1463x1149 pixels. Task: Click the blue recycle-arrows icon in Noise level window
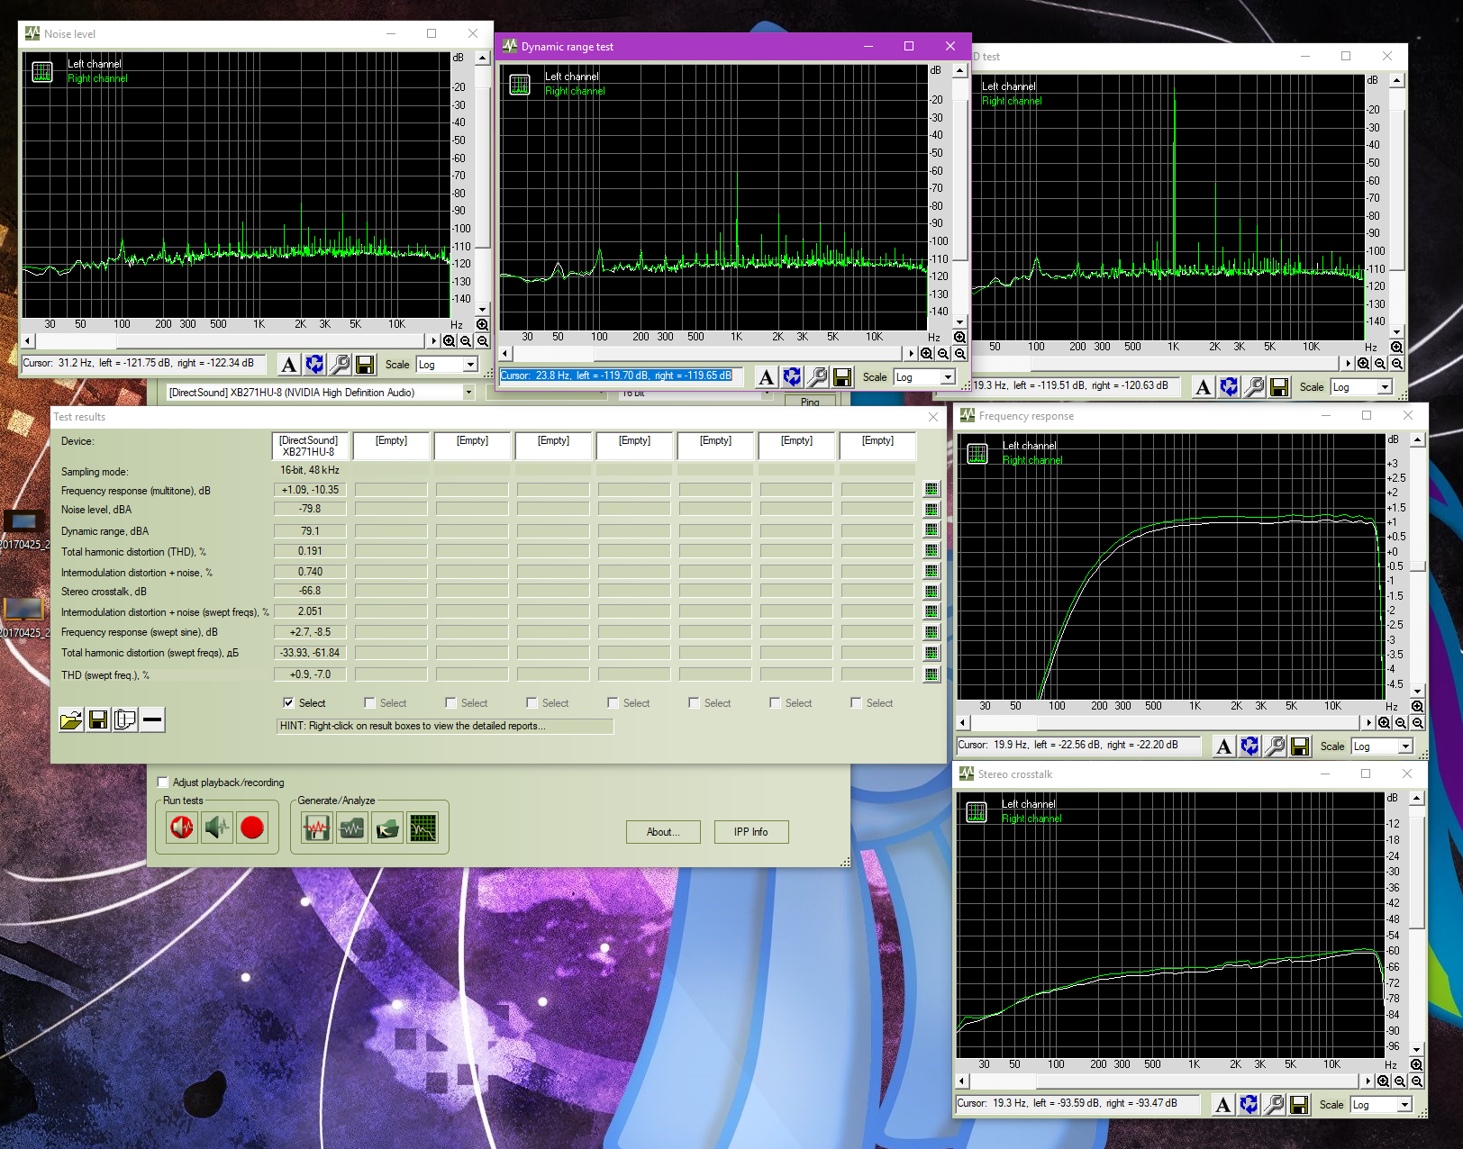(314, 365)
